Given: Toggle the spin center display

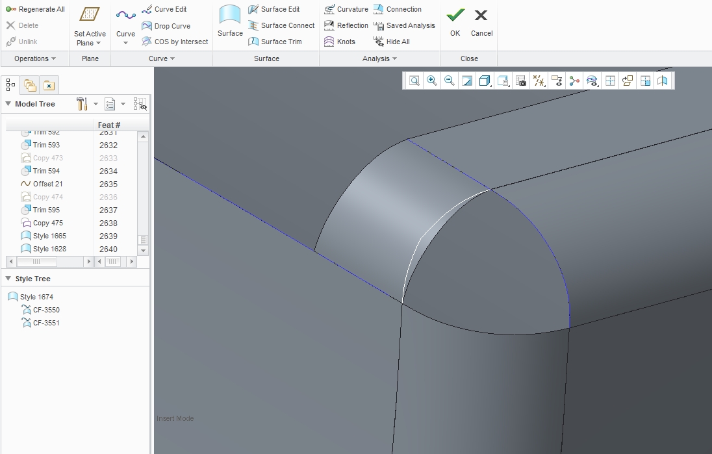Looking at the screenshot, I should (574, 81).
